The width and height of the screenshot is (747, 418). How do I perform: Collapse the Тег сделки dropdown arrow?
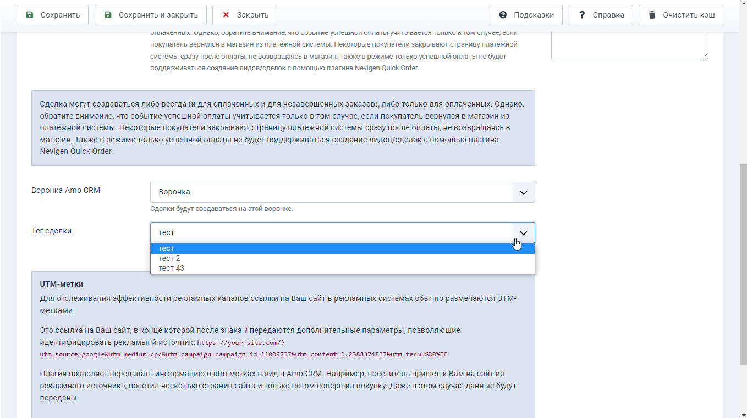click(523, 233)
